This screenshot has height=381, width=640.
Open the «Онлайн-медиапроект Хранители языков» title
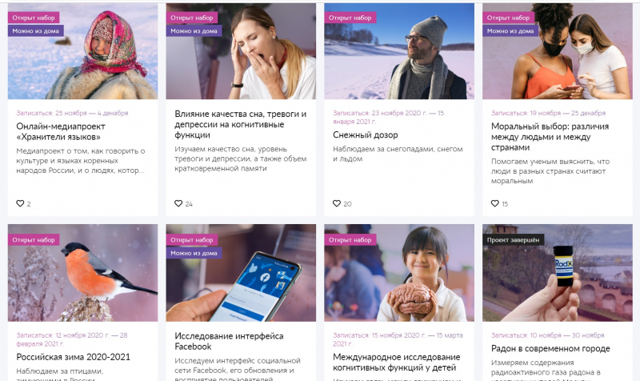(61, 131)
